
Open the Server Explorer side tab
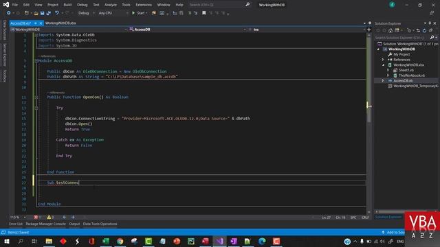(x=5, y=55)
